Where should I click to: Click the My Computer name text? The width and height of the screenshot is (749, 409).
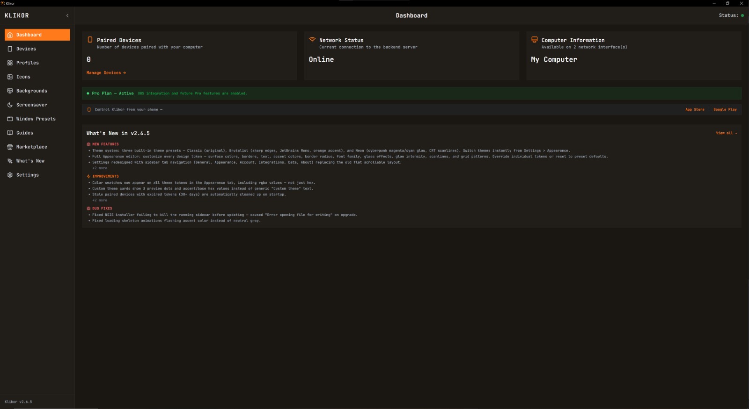pyautogui.click(x=554, y=59)
